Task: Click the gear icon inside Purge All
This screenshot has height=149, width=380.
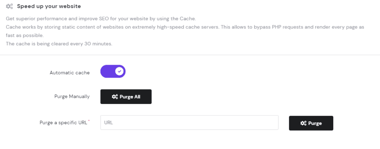Action: coord(115,97)
